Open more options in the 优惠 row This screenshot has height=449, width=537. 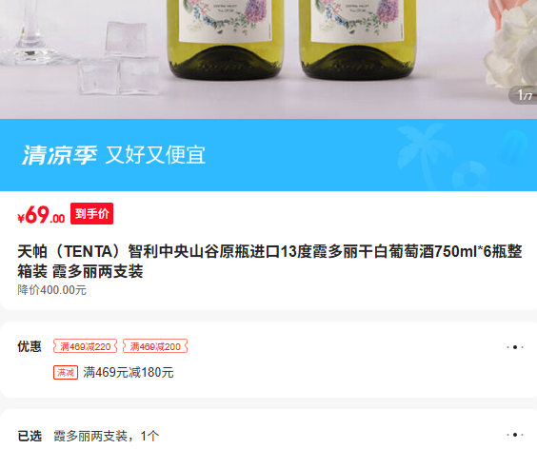click(x=515, y=347)
